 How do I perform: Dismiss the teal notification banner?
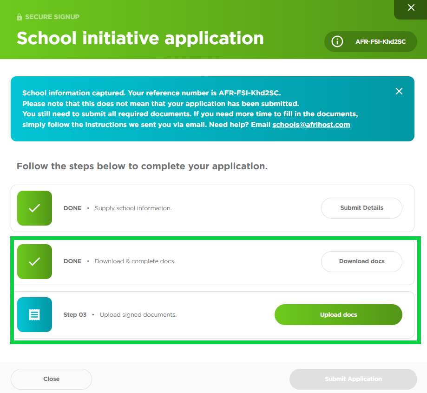tap(399, 91)
